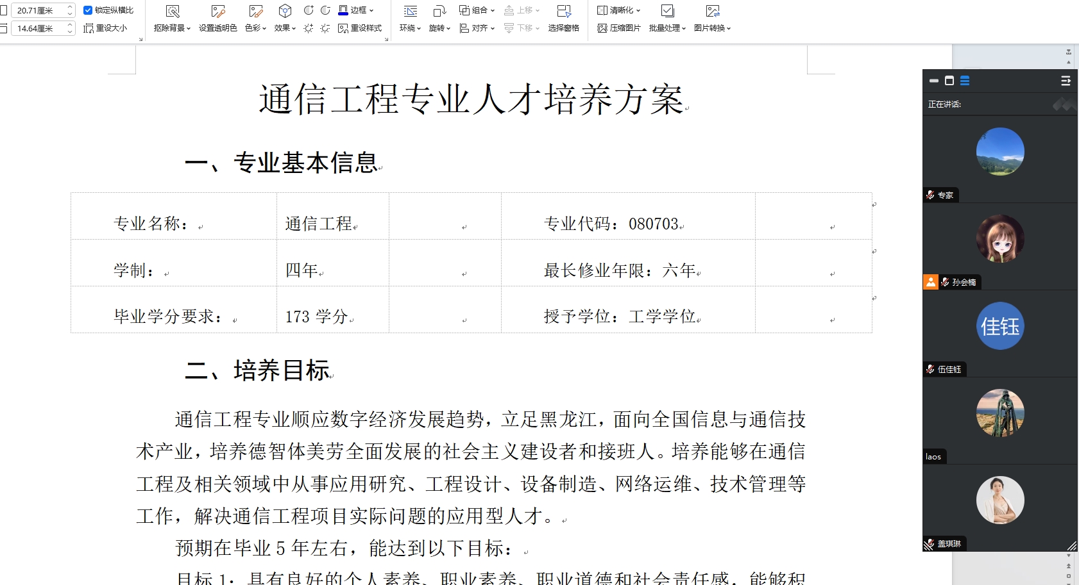Viewport: 1079px width, 585px height.
Task: Click the 设置透明色 set transparent color tool
Action: click(217, 12)
